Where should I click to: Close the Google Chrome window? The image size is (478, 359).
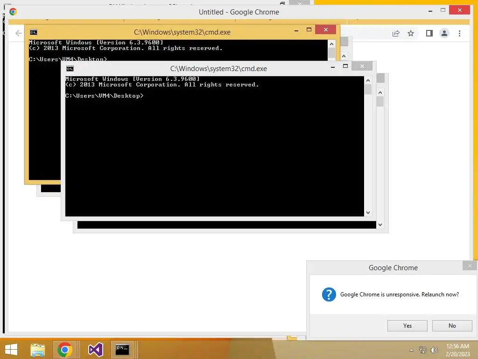coord(459,10)
